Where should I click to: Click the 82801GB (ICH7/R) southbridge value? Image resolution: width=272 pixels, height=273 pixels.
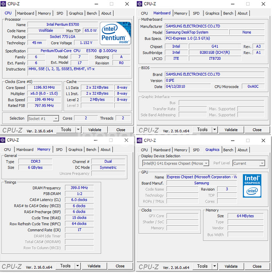click(215, 52)
